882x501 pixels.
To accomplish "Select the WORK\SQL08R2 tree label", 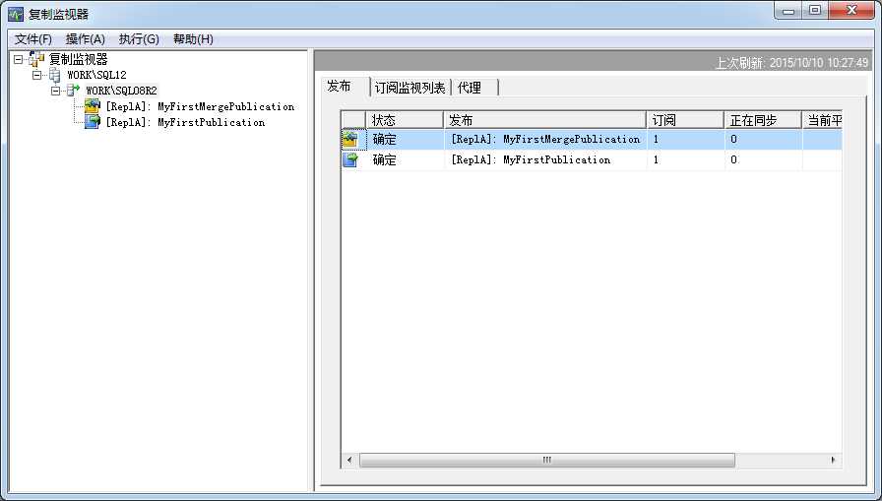I will point(121,91).
